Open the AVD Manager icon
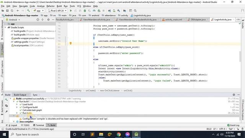Image resolution: width=245 pixels, height=138 pixels. point(114,11)
